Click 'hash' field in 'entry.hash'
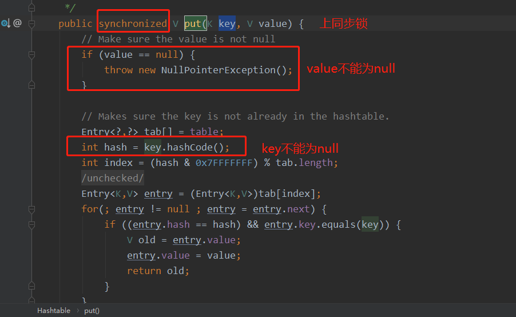The width and height of the screenshot is (516, 317). (178, 224)
